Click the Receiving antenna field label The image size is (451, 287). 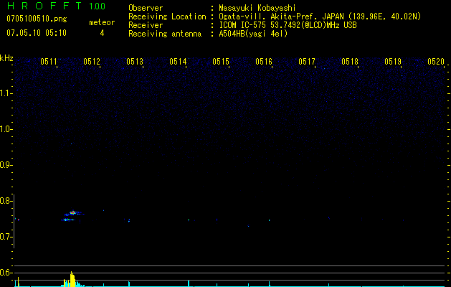(x=165, y=34)
